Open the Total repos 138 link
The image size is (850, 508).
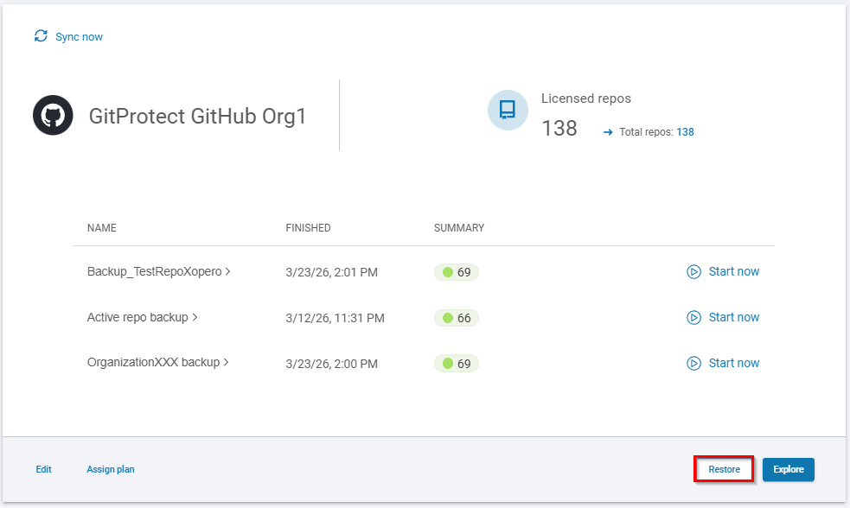[685, 132]
